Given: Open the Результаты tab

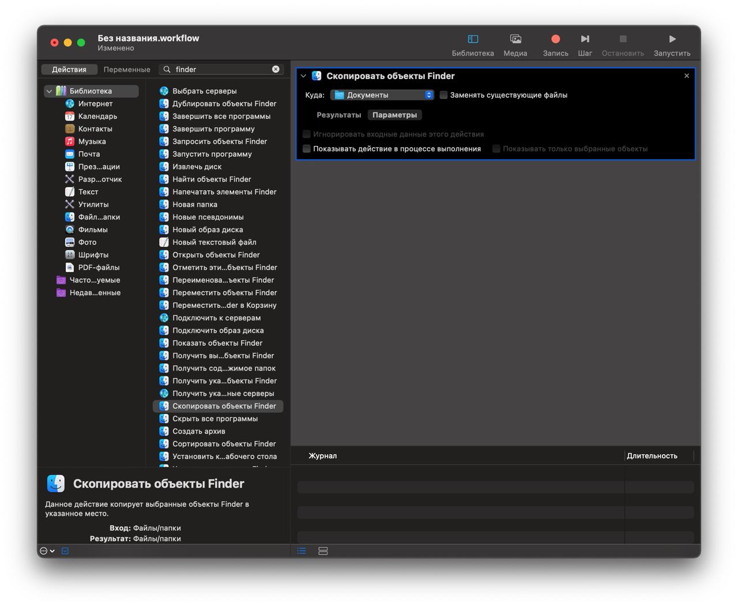Looking at the screenshot, I should coord(339,115).
